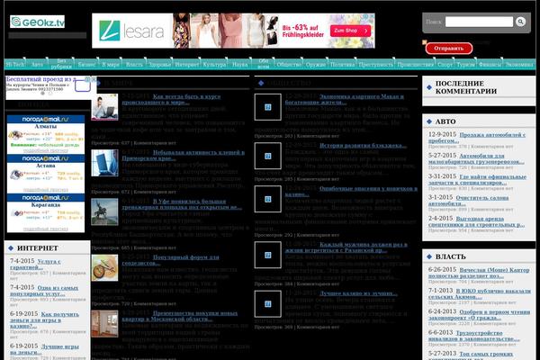This screenshot has height=360, width=540.
Task: Click man-with-laptop thumbnail in В мире
Action: tap(104, 107)
